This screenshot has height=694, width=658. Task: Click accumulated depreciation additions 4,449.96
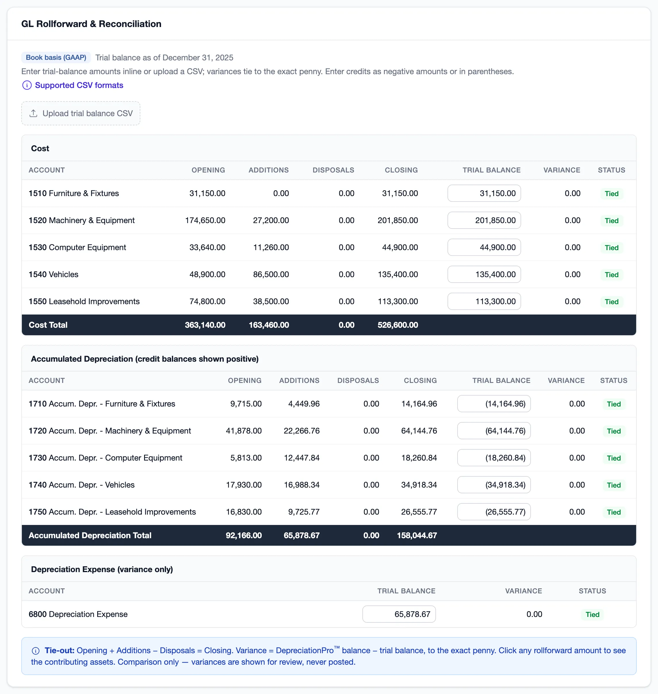[304, 404]
